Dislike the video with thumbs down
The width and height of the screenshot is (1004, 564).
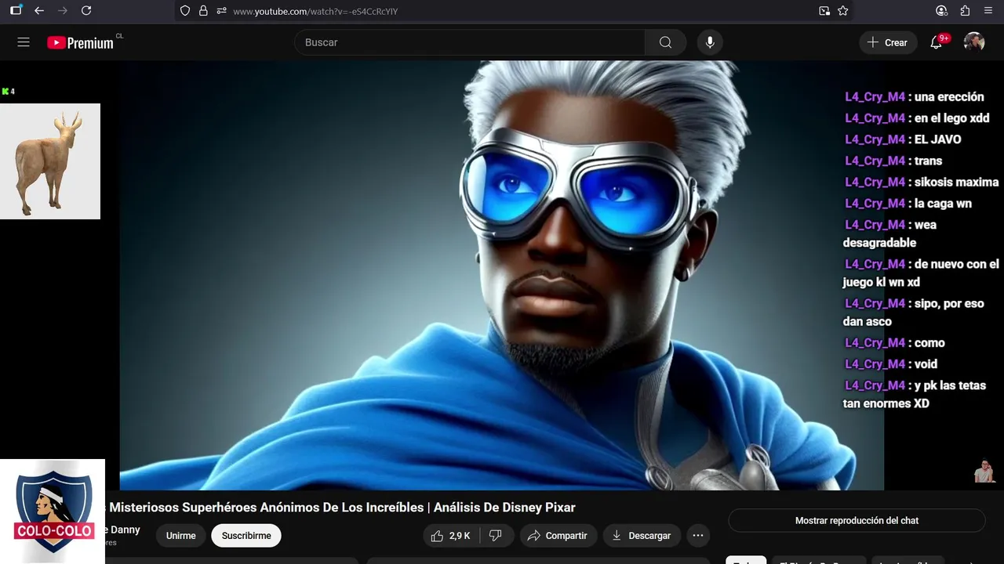pos(496,536)
